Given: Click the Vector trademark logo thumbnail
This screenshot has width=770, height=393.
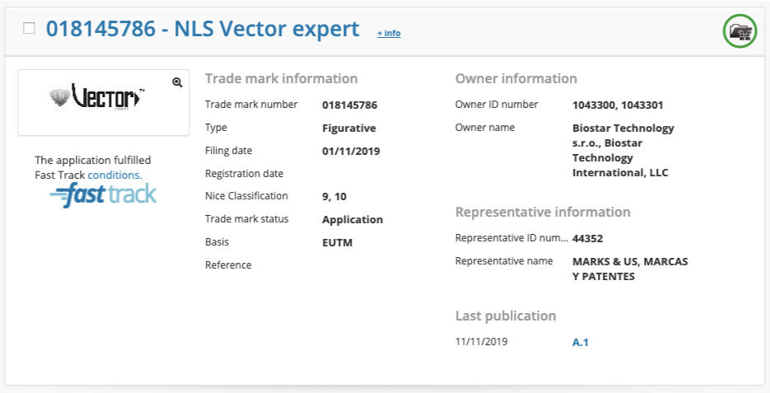Looking at the screenshot, I should (96, 97).
